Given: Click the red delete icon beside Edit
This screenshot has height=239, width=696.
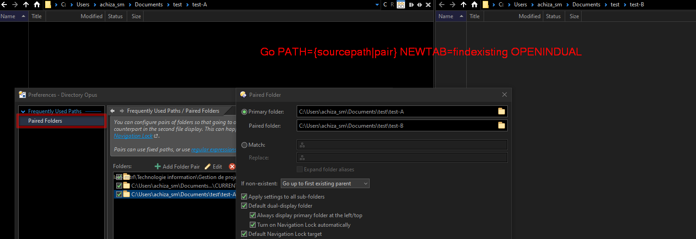Looking at the screenshot, I should (232, 167).
